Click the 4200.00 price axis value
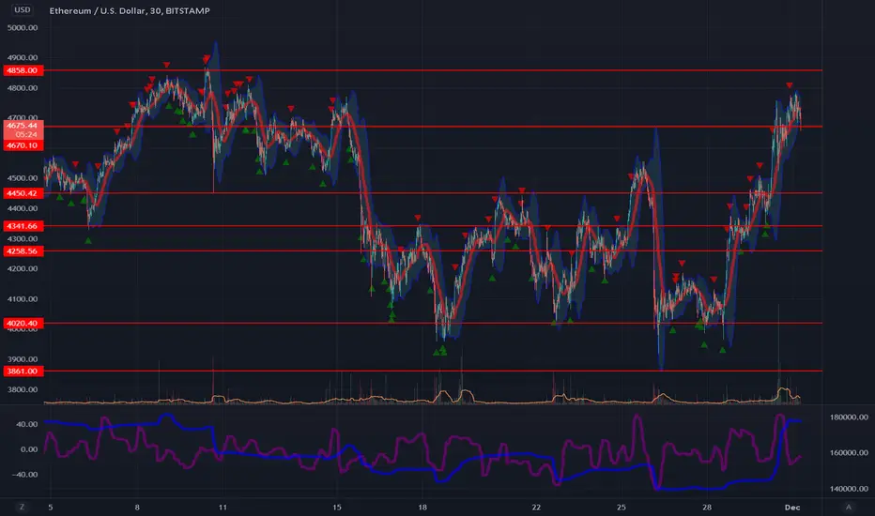 pyautogui.click(x=23, y=268)
